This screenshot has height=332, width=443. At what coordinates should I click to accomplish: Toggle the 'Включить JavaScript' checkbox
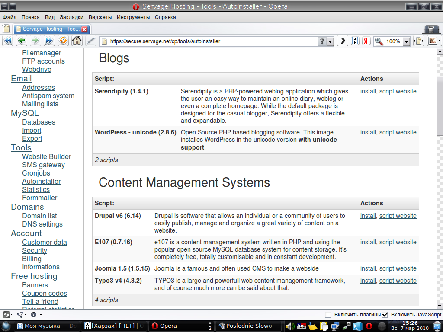pos(385,315)
